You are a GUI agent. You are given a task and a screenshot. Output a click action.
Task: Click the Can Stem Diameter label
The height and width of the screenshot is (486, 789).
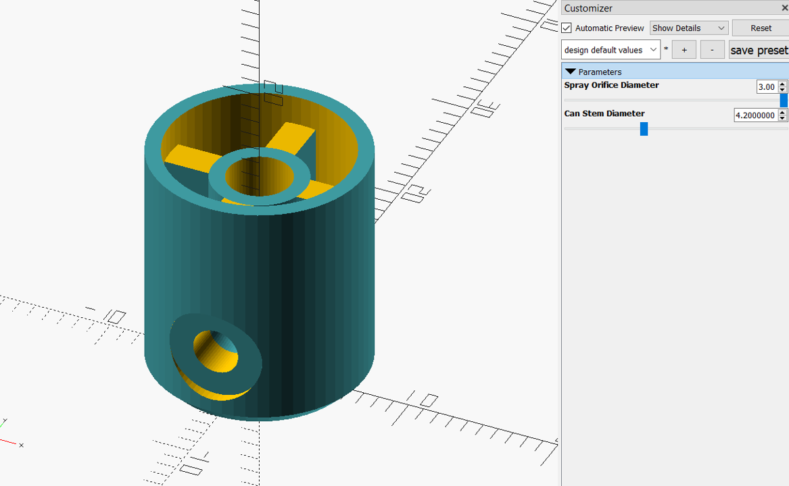point(604,113)
